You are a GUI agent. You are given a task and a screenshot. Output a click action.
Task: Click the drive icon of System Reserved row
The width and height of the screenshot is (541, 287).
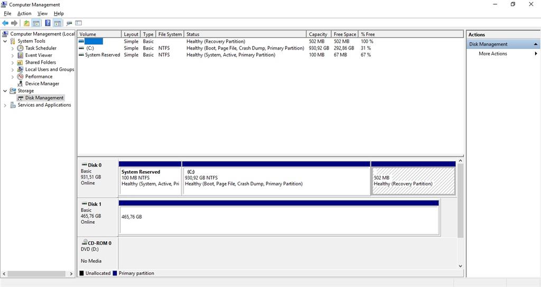tap(81, 55)
